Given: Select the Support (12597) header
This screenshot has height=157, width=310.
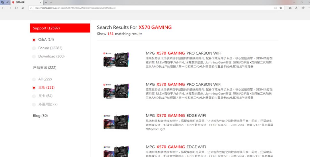Looking at the screenshot, I should pos(60,28).
